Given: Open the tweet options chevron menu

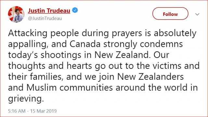Looking at the screenshot, I should click(197, 14).
